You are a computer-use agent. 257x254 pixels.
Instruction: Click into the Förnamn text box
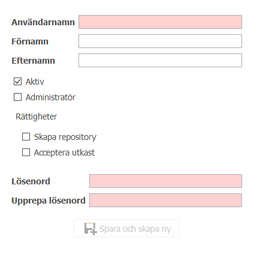(160, 41)
